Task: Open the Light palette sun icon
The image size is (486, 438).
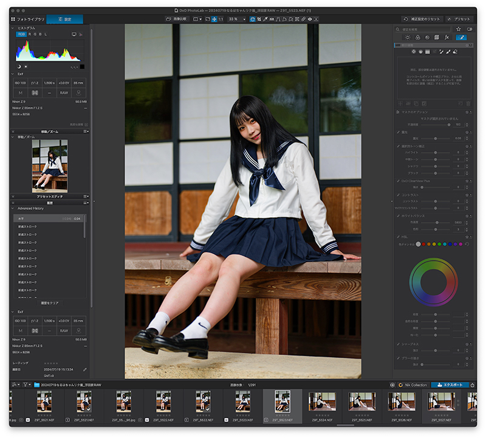Action: point(408,38)
